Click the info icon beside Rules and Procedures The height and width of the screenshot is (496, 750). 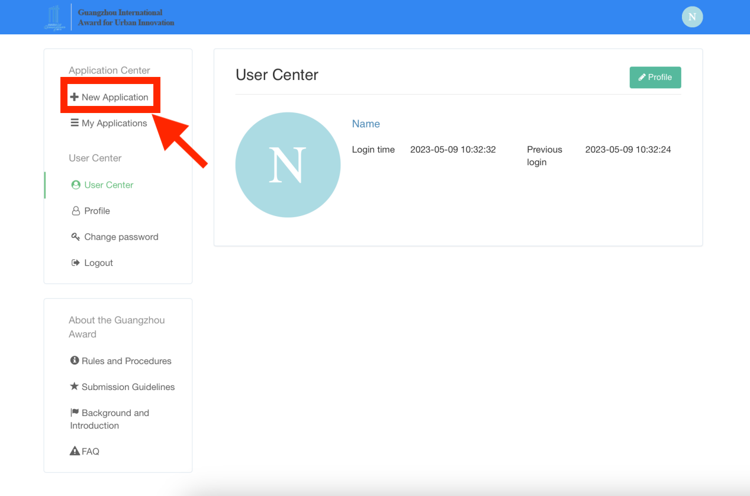tap(75, 360)
